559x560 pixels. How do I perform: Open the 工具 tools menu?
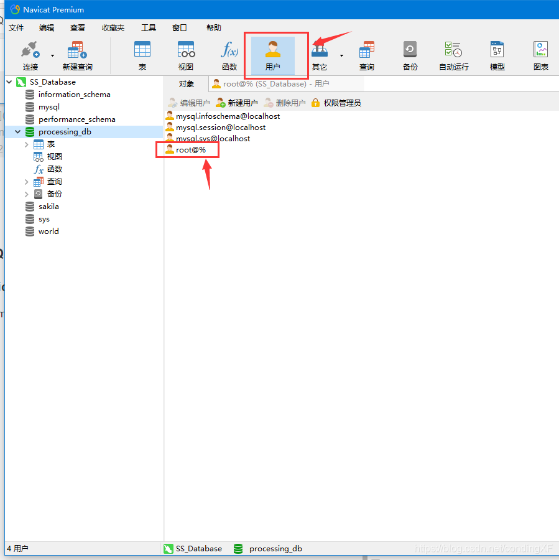(x=149, y=28)
